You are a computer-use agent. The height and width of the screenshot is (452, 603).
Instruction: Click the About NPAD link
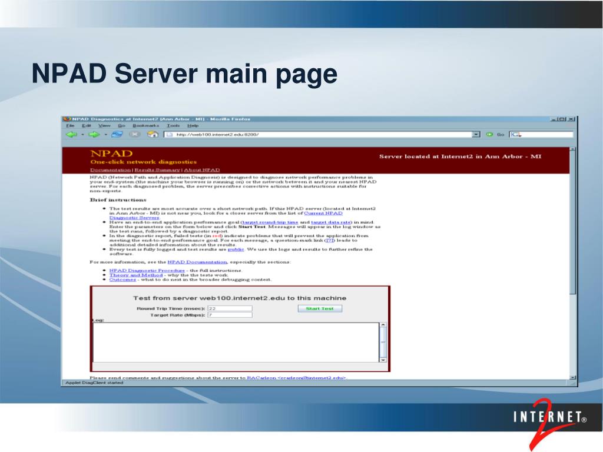201,170
